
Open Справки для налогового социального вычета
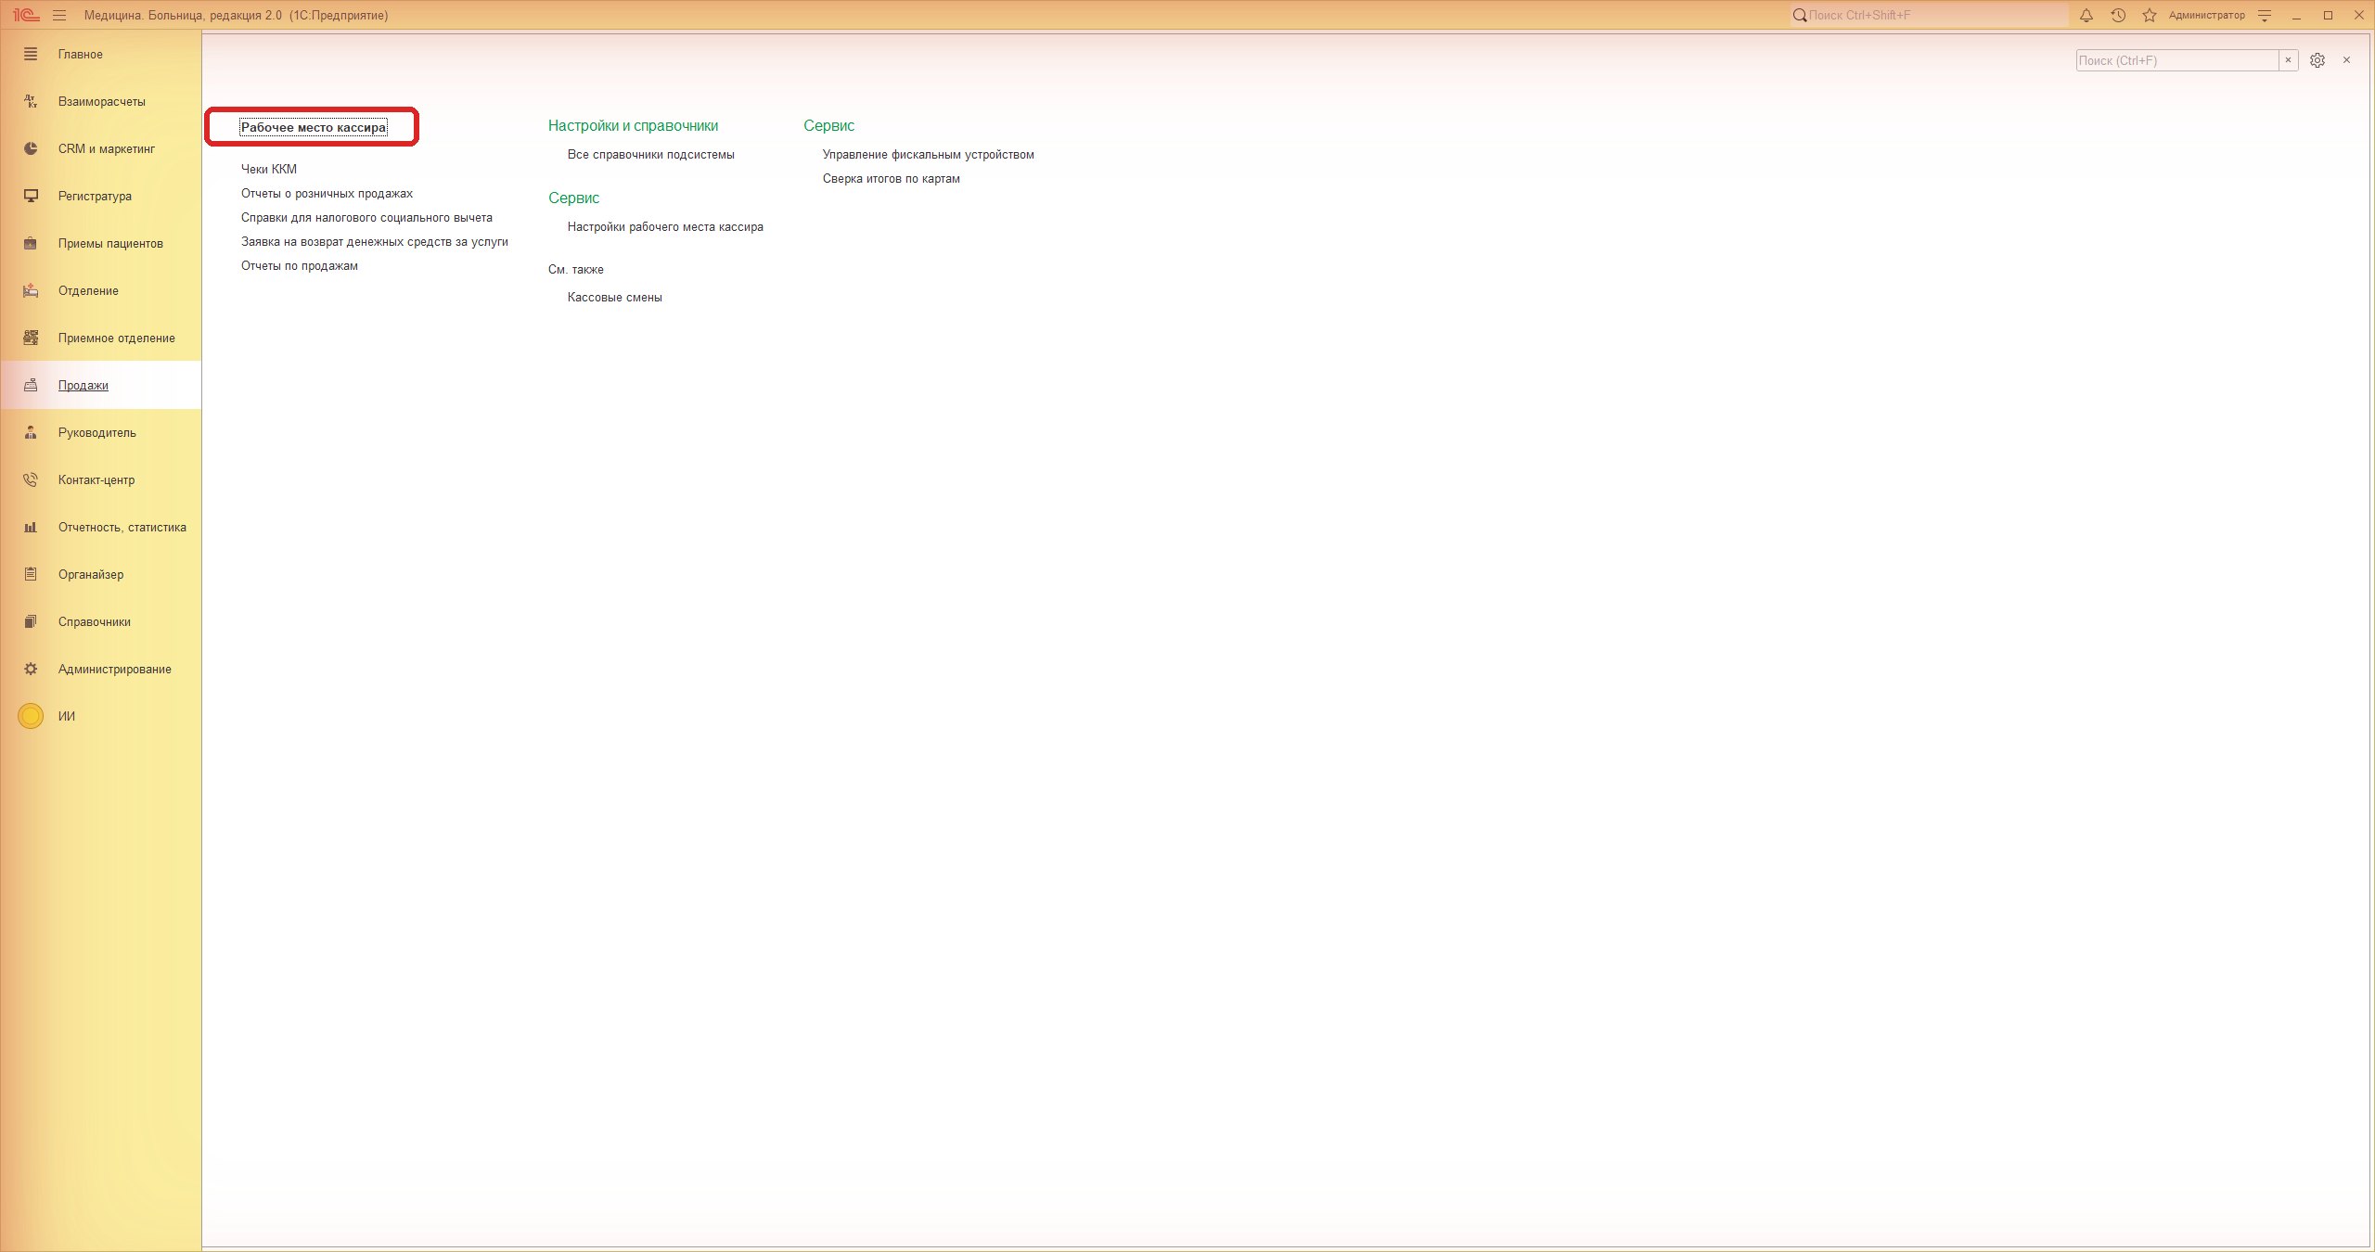pos(366,217)
